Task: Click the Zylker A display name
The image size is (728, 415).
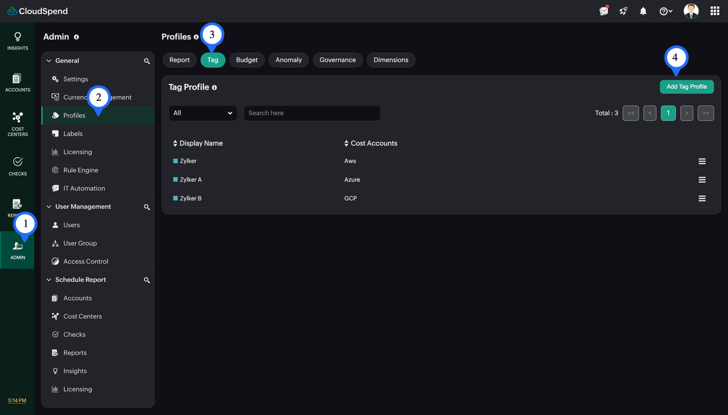Action: (191, 180)
